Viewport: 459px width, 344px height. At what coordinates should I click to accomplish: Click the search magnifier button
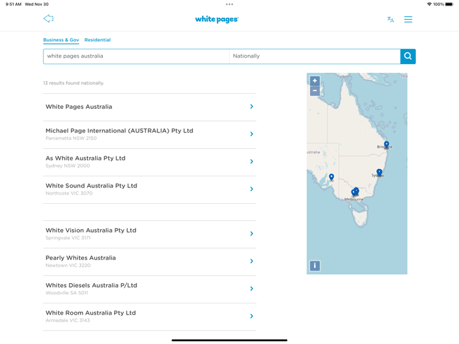[408, 56]
